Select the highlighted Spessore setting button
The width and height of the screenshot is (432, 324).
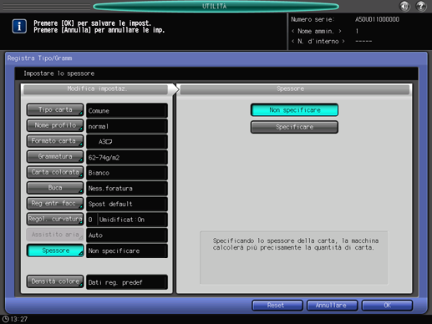coord(55,251)
